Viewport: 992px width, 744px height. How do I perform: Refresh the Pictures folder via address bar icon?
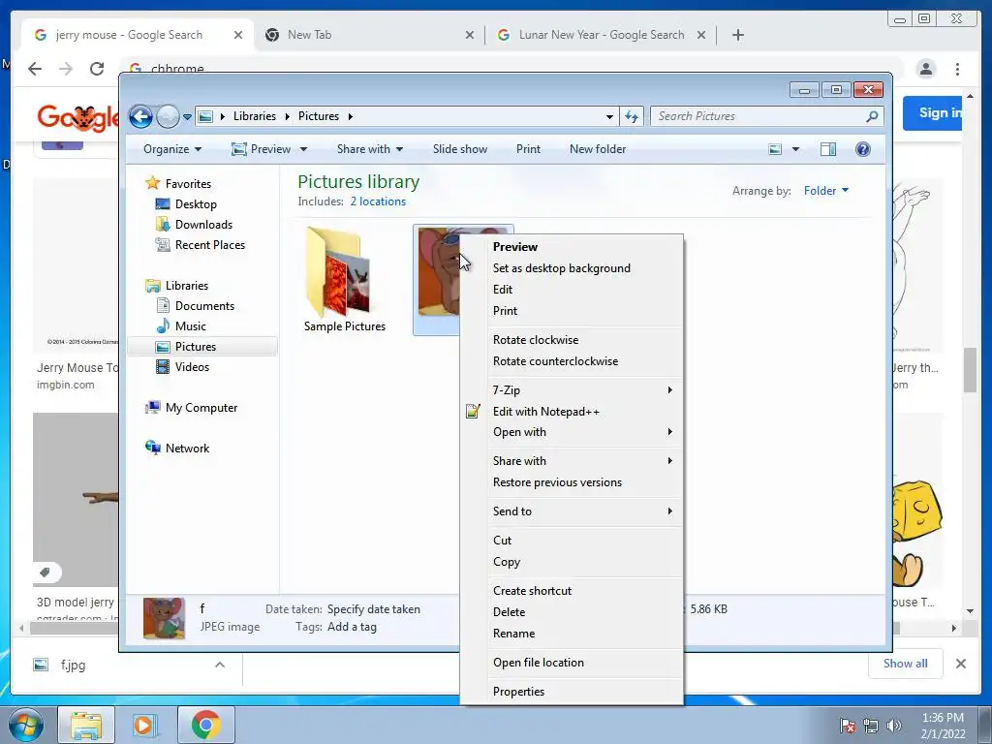point(632,116)
